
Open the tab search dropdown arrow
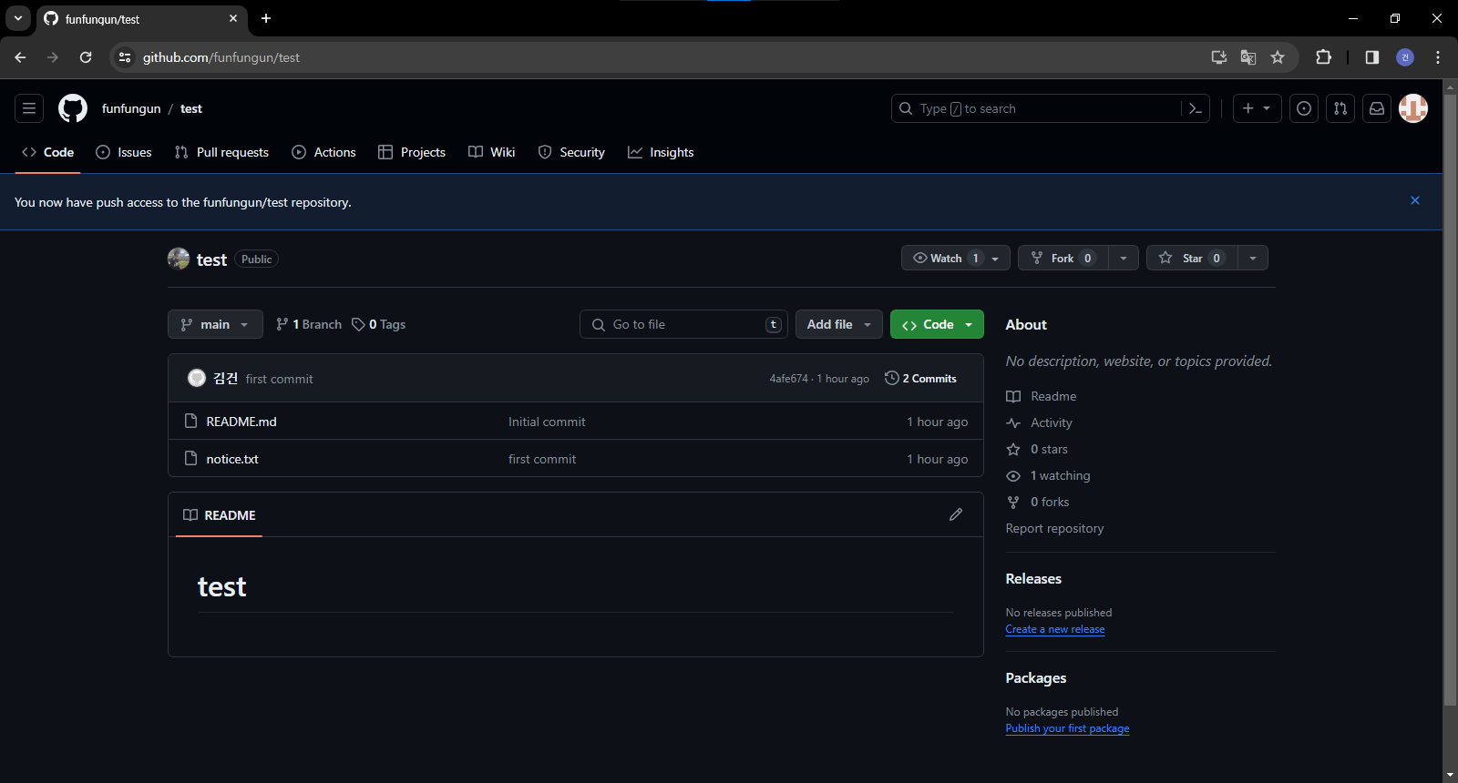tap(17, 18)
